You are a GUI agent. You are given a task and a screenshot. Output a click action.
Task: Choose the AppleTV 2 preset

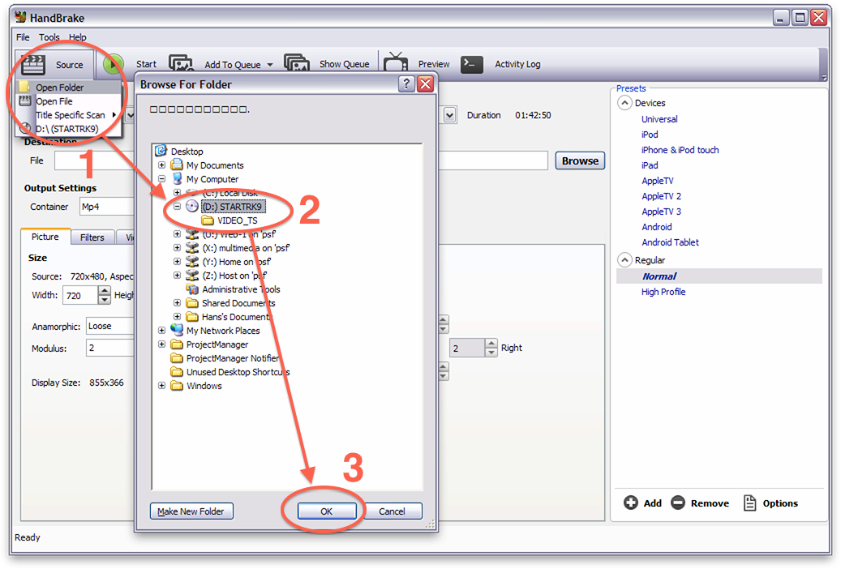(x=661, y=196)
